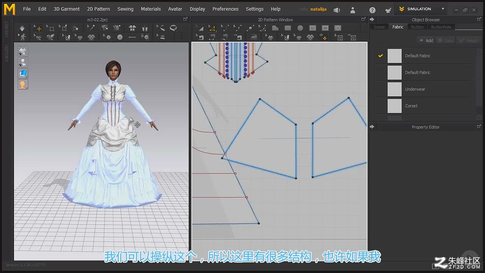
Task: Select the Edit Sewing machine tool
Action: [200, 37]
